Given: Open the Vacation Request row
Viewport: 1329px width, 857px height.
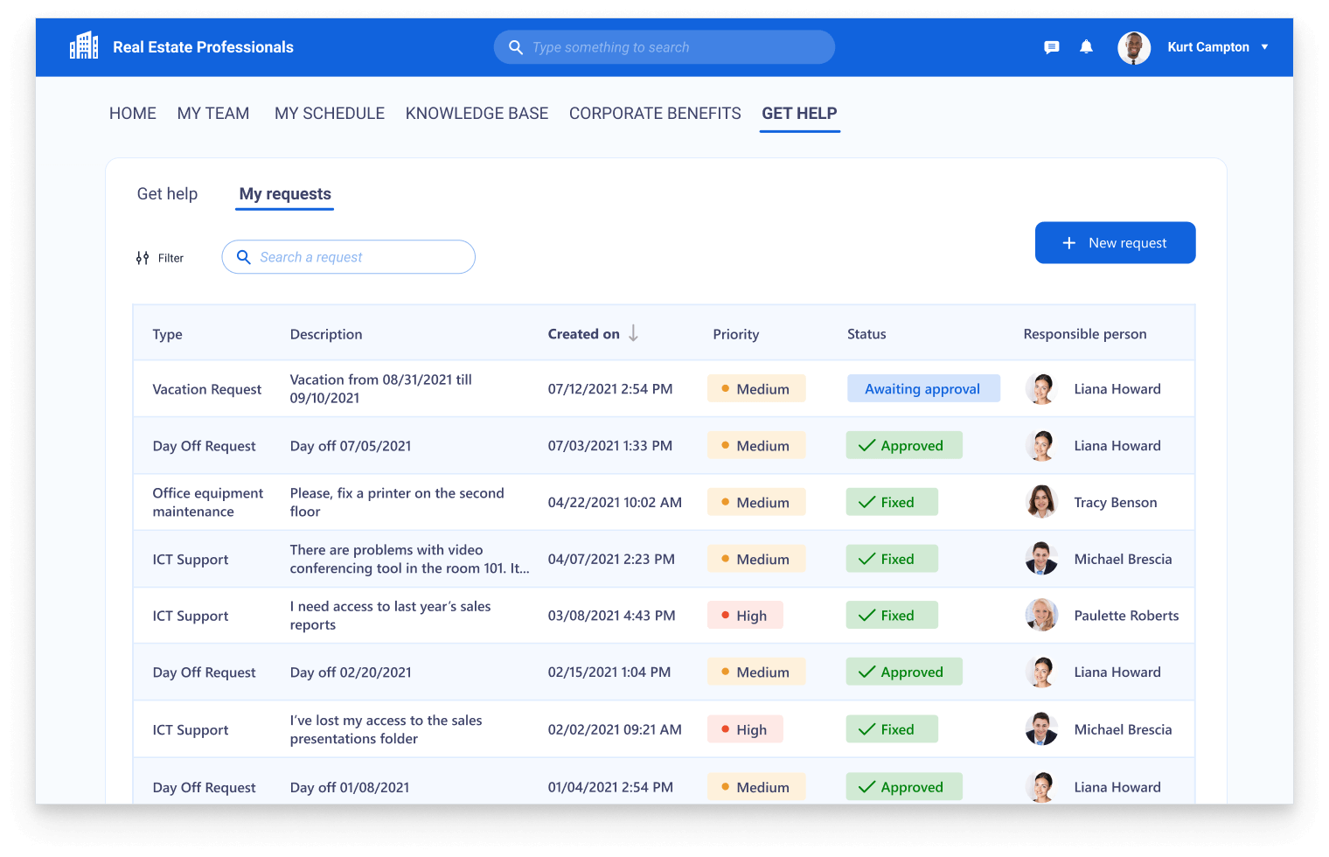Looking at the screenshot, I should click(x=207, y=389).
